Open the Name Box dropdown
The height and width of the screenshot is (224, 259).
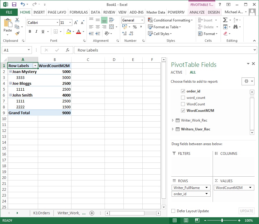(x=29, y=50)
